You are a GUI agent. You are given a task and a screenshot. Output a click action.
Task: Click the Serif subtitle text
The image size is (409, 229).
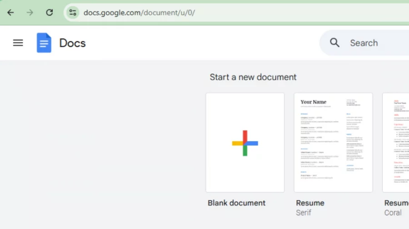304,213
